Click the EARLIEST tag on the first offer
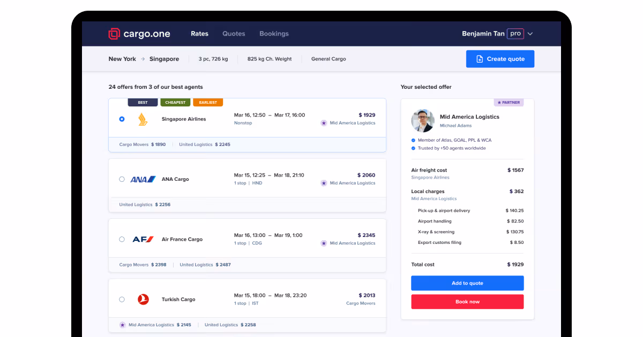This screenshot has height=337, width=643. [x=207, y=102]
